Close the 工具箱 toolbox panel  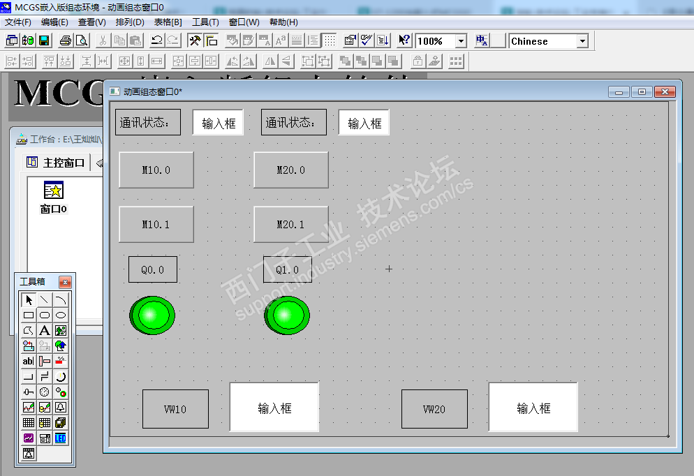[65, 282]
